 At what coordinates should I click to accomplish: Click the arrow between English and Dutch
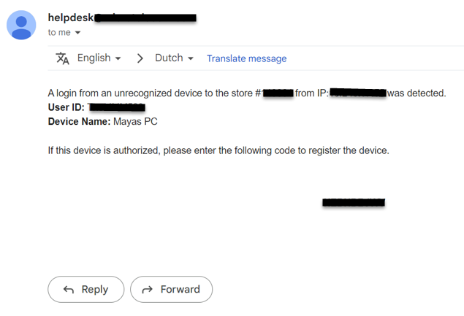pyautogui.click(x=140, y=58)
